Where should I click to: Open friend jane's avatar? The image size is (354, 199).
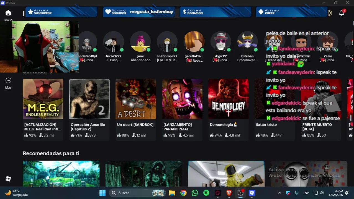tap(140, 42)
